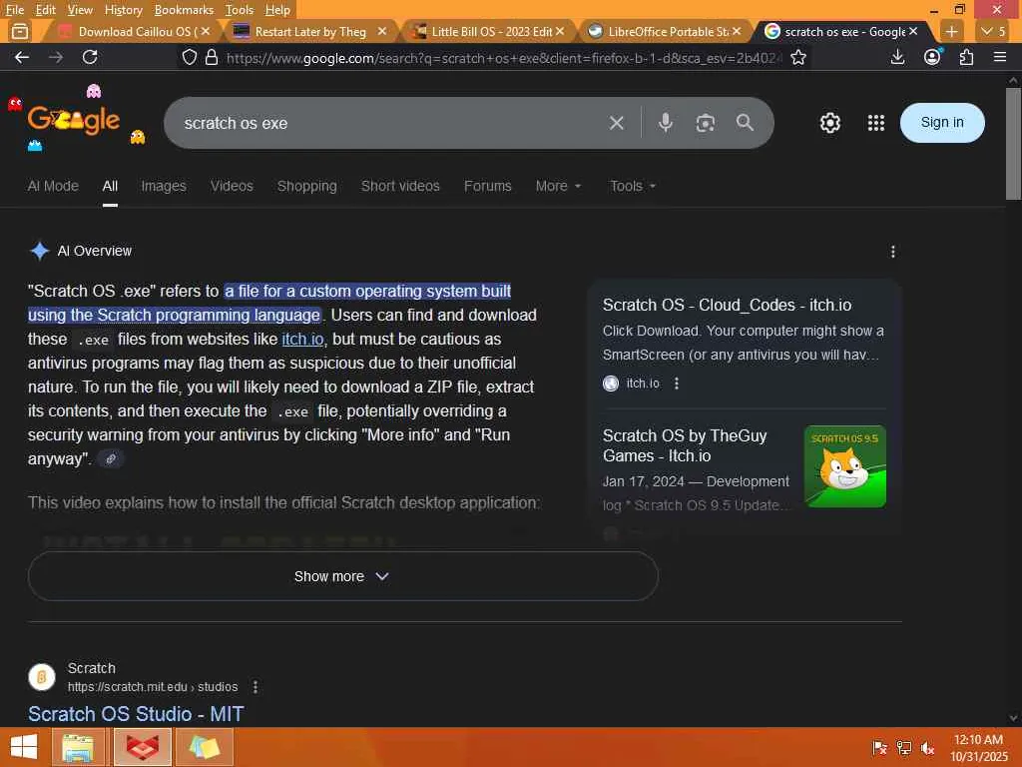Close the scratch os exe Google tab
1022x767 pixels.
(x=913, y=31)
